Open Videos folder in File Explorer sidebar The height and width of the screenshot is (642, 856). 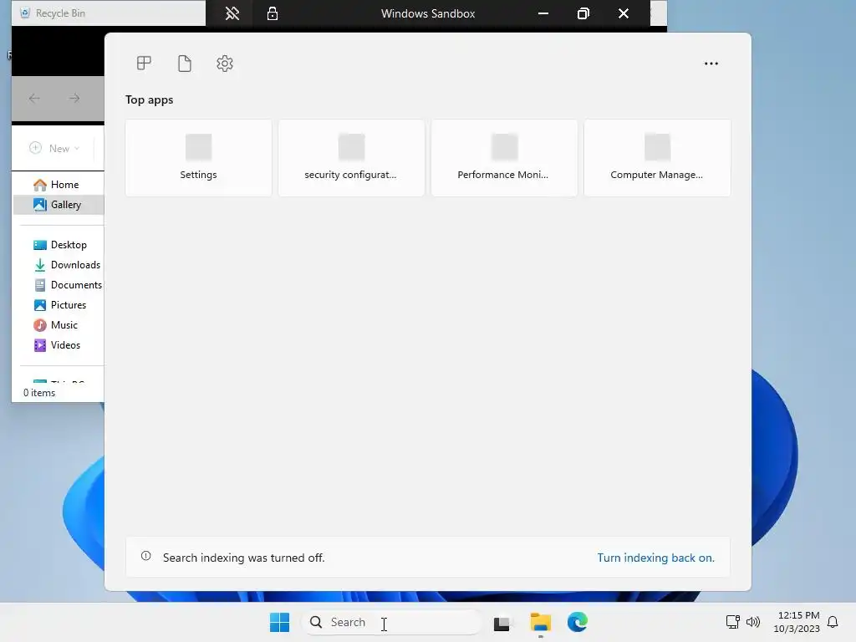click(x=59, y=345)
